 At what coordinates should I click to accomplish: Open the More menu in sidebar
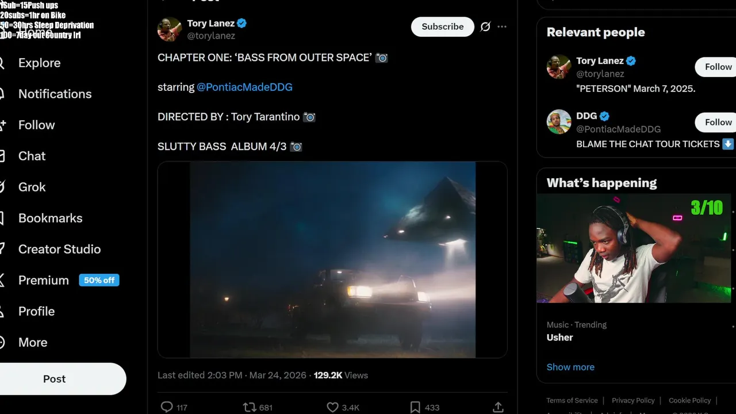point(33,342)
